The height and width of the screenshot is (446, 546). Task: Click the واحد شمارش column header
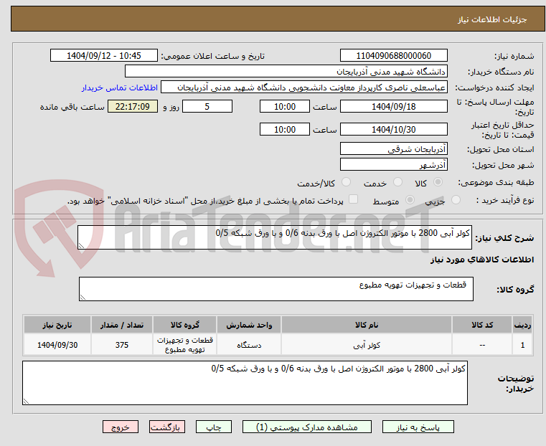tap(249, 325)
